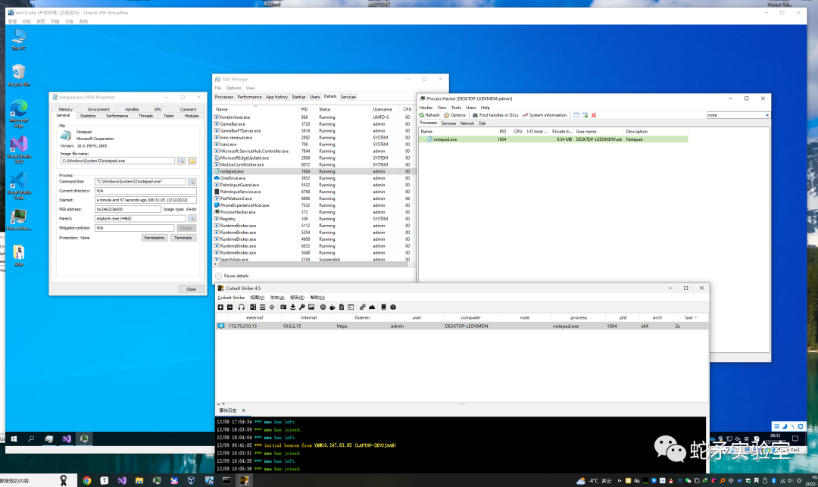
Task: Click the Process Hacker search field
Action: (x=735, y=115)
